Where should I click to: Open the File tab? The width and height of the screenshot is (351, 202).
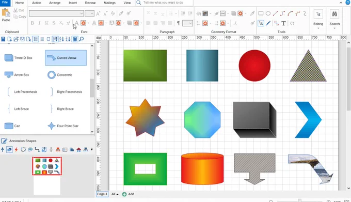[x=5, y=3]
